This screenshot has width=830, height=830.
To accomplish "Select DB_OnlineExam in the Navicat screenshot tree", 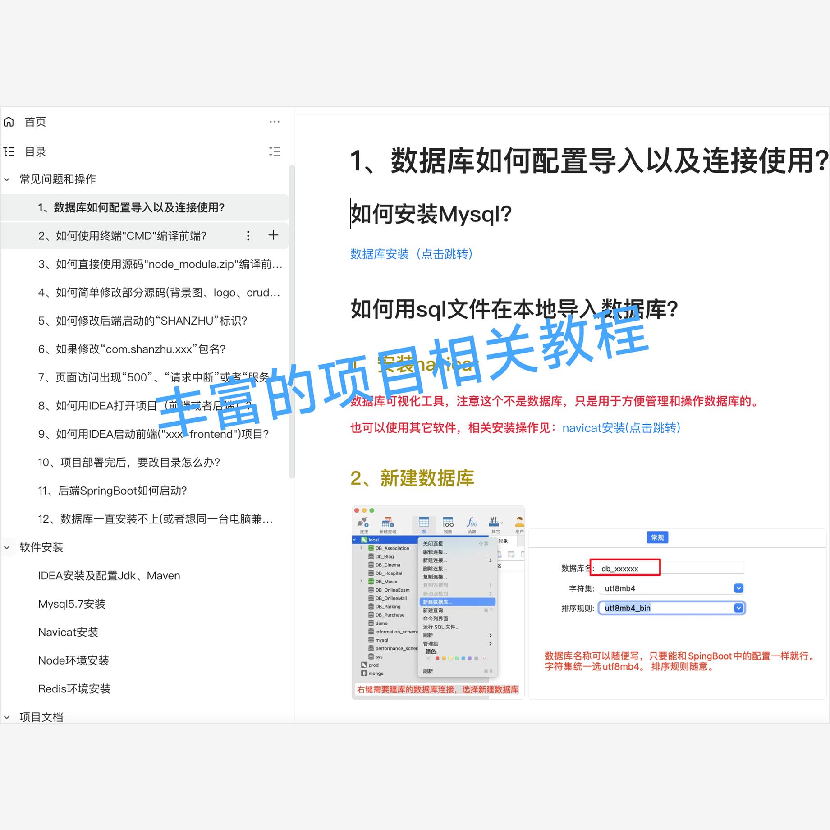I will pos(392,590).
